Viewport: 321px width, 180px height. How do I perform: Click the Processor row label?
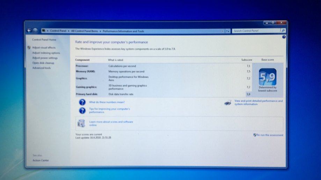pos(82,66)
